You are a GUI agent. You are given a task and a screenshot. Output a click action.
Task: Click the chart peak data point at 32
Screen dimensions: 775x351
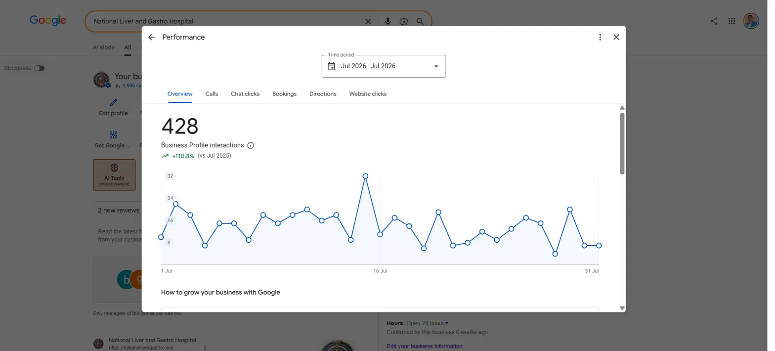click(x=365, y=176)
